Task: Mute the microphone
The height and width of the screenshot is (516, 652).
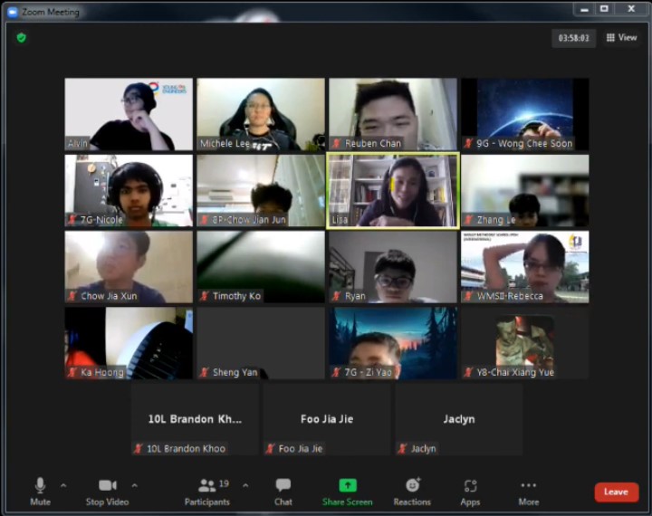Action: pyautogui.click(x=40, y=491)
